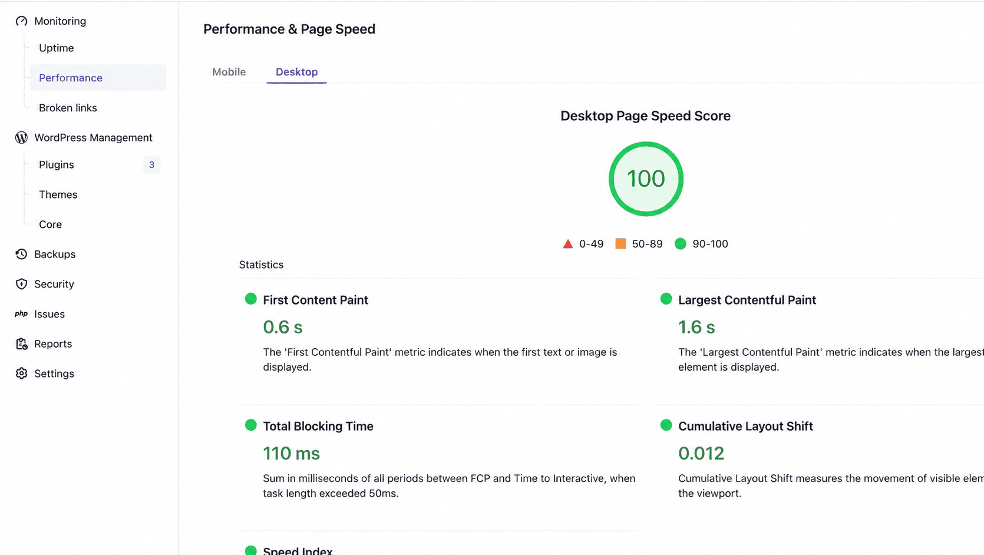Click the WordPress logo icon in sidebar
984x555 pixels.
click(22, 138)
